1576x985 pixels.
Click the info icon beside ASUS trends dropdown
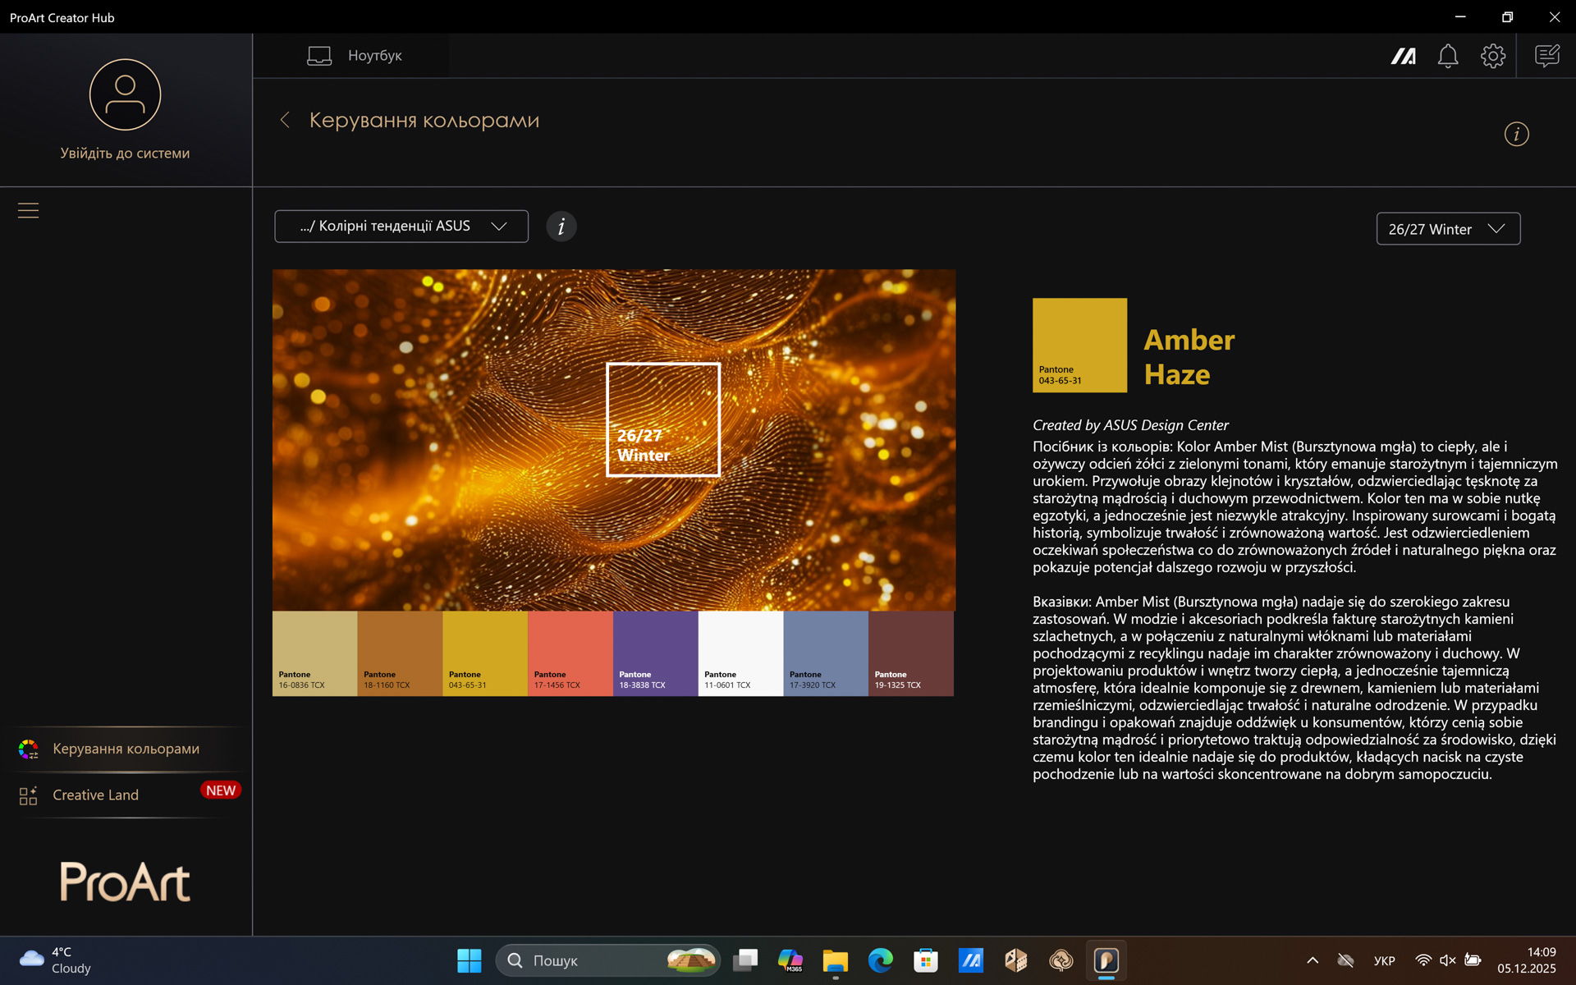click(x=561, y=227)
